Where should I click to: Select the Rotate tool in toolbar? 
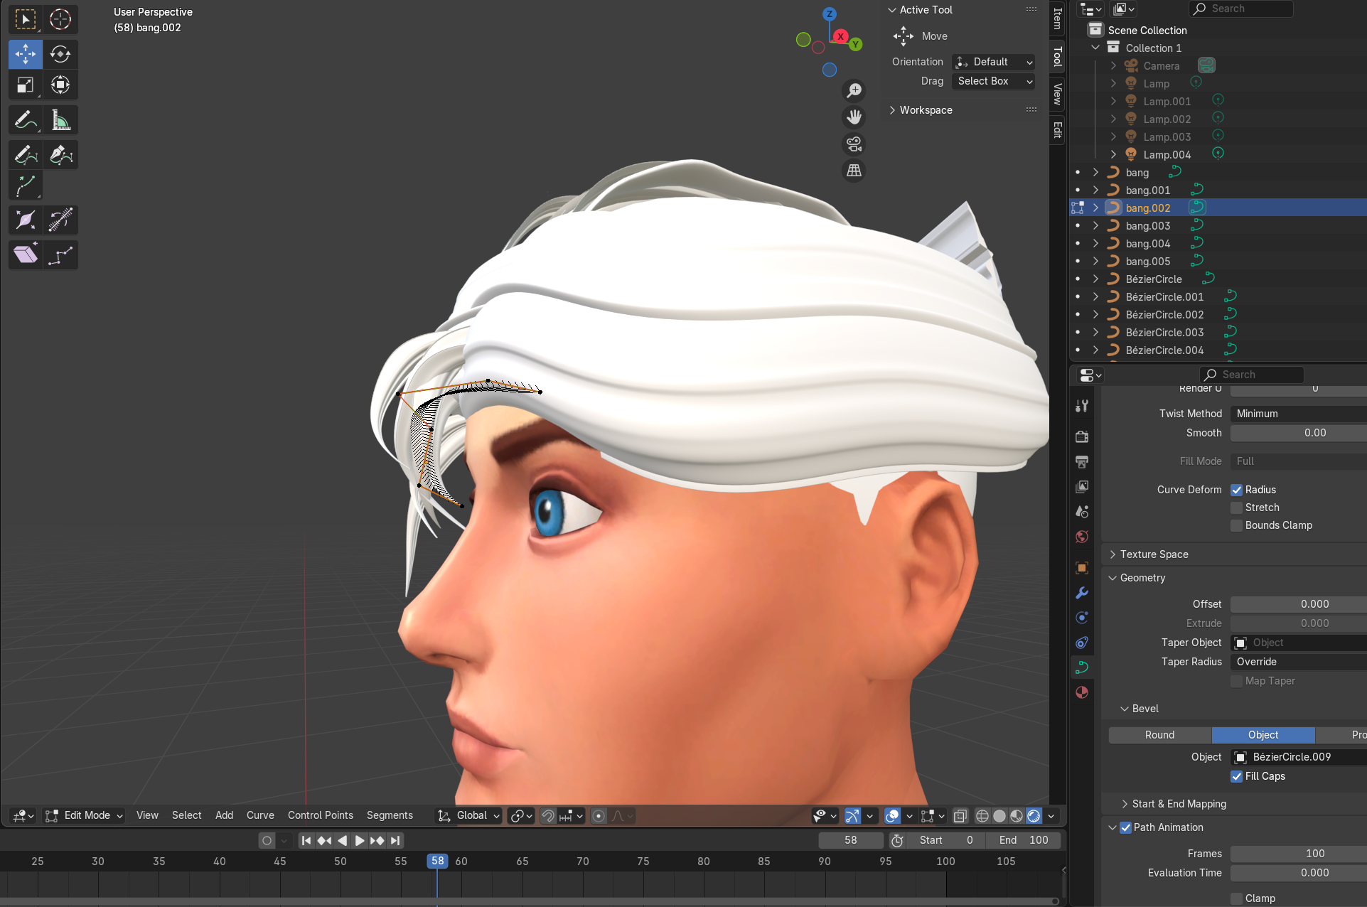(x=60, y=54)
